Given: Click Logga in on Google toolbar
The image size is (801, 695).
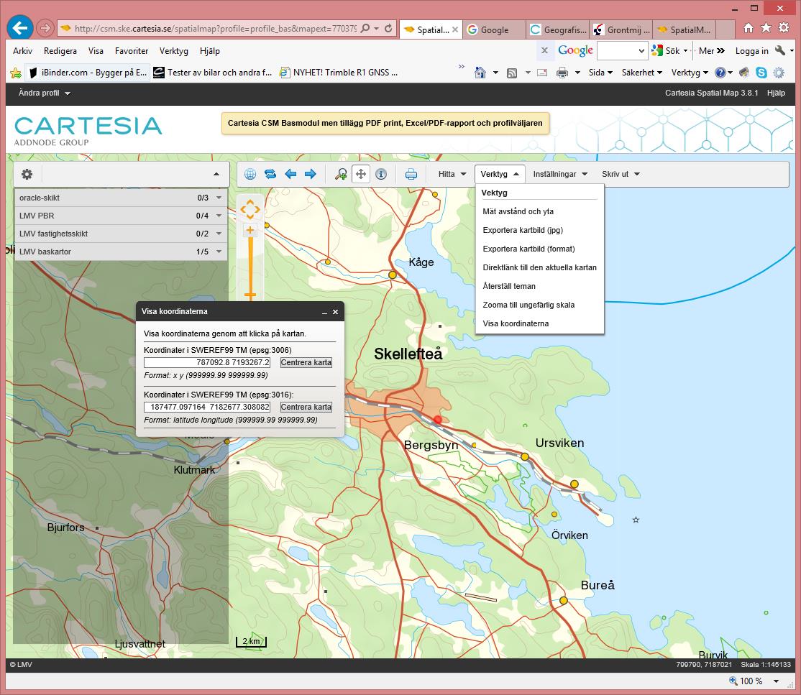Looking at the screenshot, I should coord(751,51).
